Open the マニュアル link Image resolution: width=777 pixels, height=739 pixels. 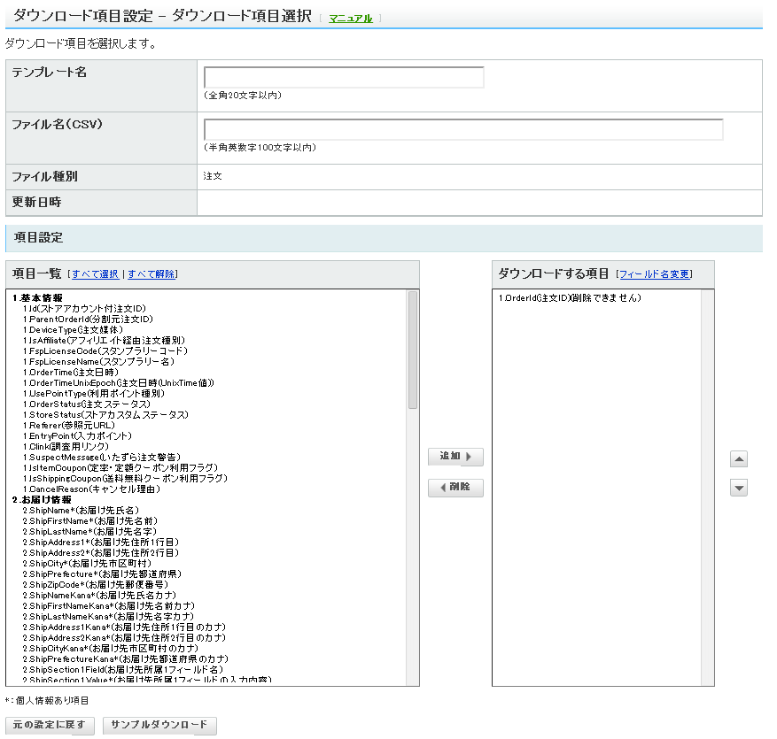pos(350,18)
